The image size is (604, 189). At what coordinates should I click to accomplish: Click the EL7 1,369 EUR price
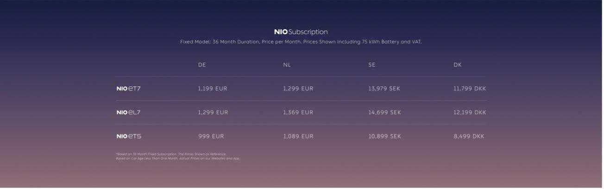point(298,112)
